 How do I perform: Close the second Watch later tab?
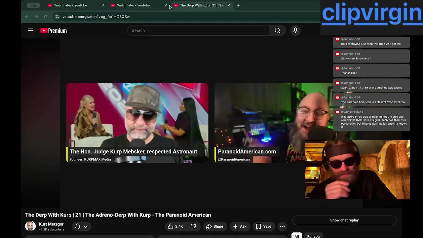coord(166,5)
